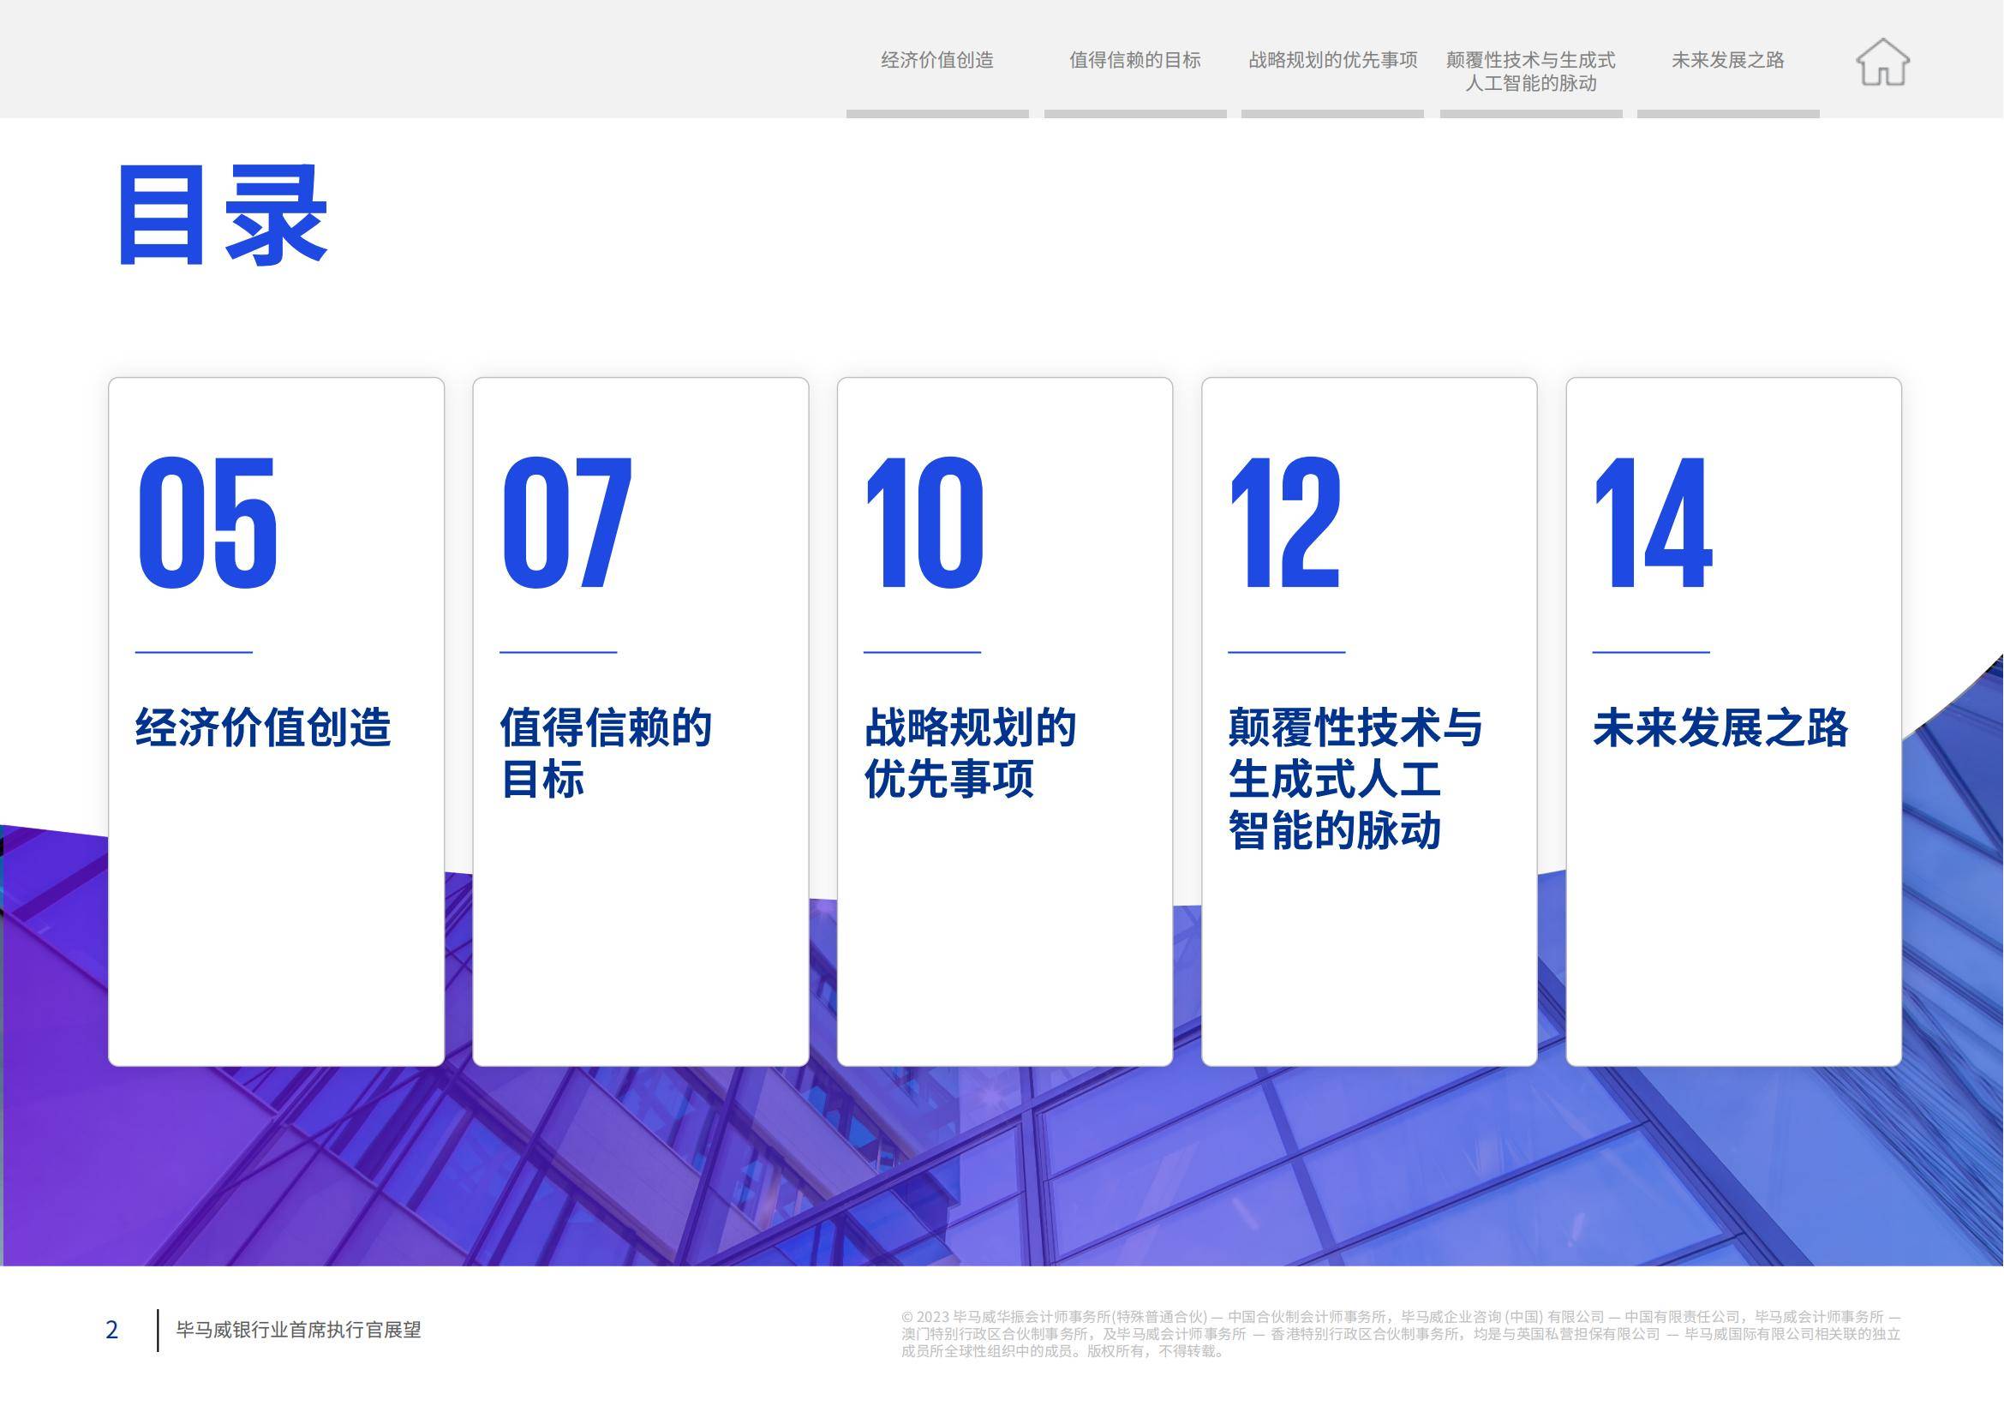Click the page number 2 in the footer

coord(111,1330)
